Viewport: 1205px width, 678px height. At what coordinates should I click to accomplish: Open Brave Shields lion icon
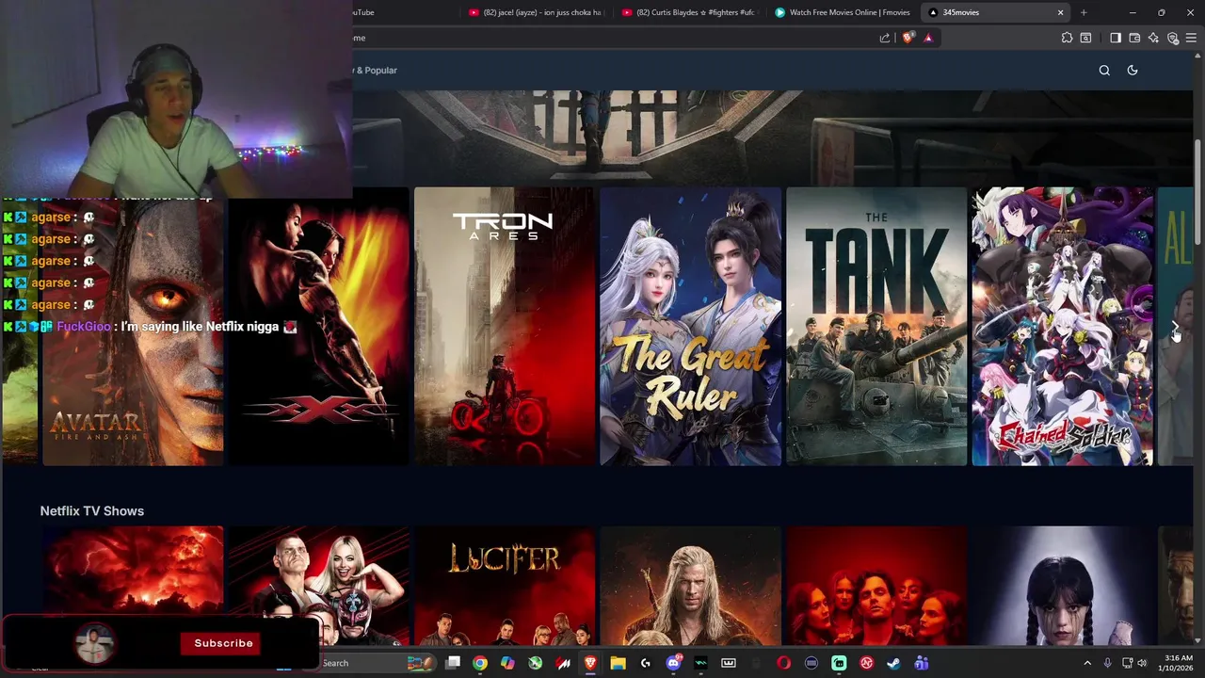click(908, 38)
